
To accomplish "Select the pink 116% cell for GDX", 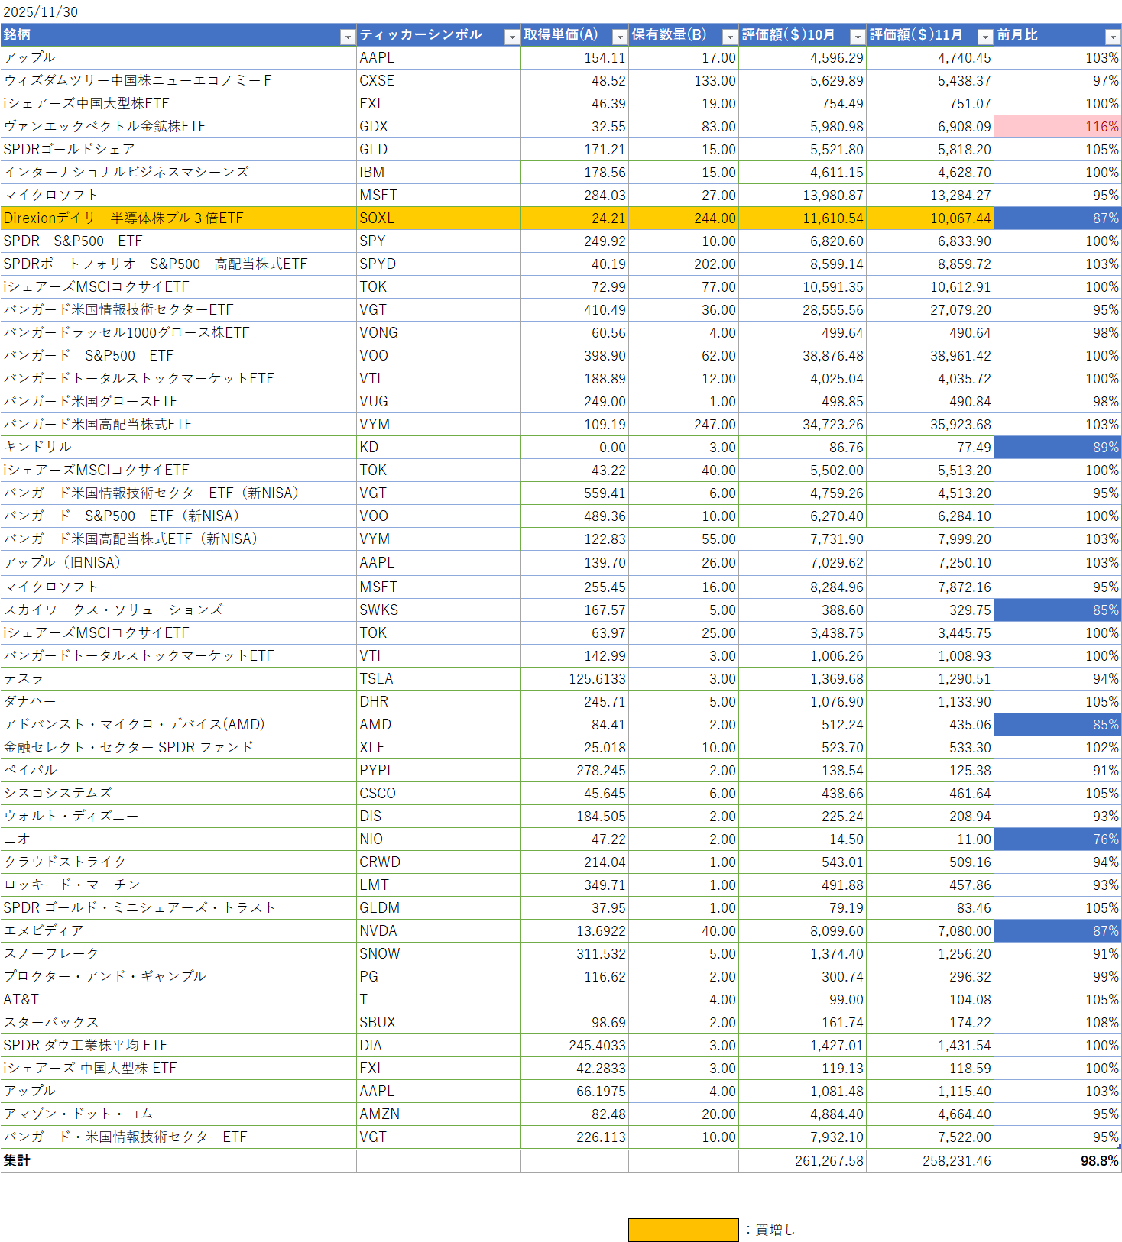I will pyautogui.click(x=1058, y=127).
